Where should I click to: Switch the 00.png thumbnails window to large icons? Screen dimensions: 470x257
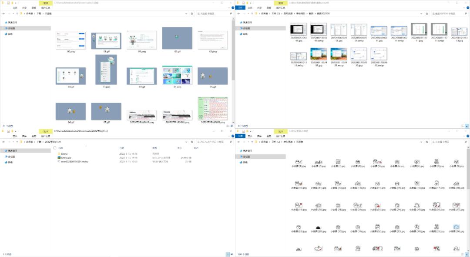pos(232,126)
